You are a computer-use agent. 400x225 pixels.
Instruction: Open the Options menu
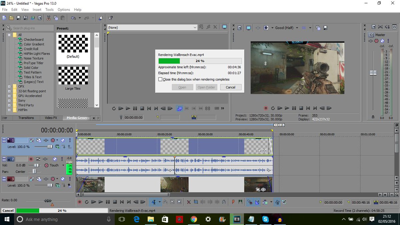point(64,10)
